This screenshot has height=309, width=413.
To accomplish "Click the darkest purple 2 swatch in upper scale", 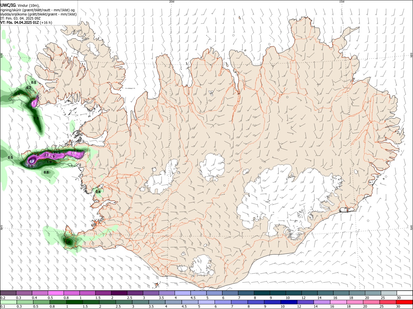I will coord(119,293).
